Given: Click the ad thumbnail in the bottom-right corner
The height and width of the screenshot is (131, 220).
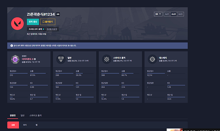Looking at the screenshot, I should 175,130.
